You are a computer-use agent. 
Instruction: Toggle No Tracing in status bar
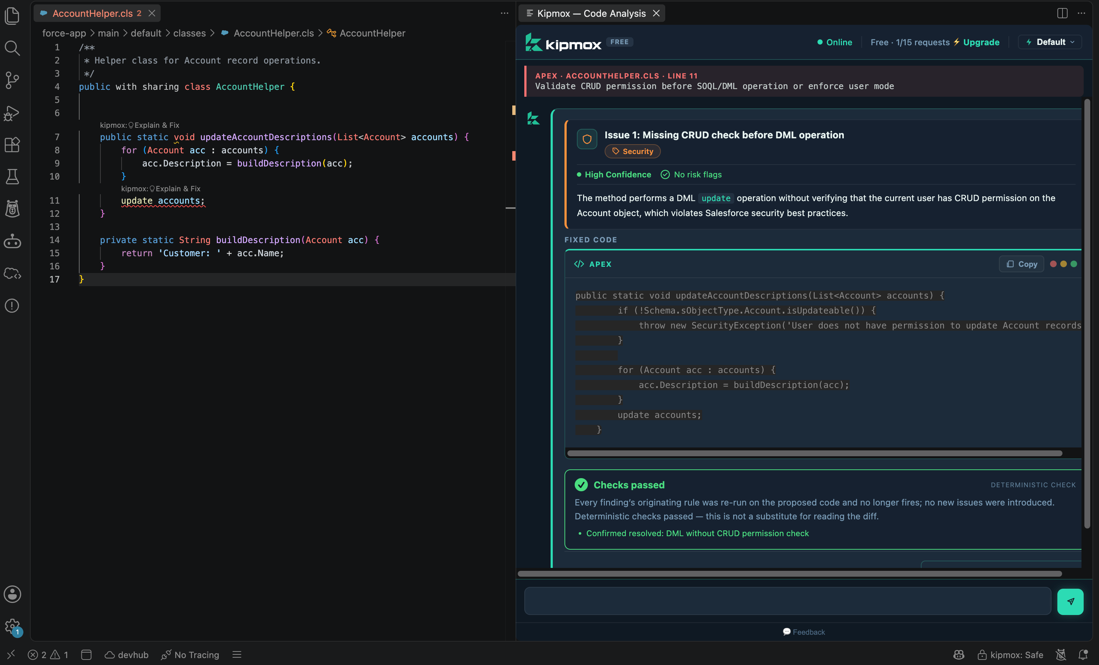tap(190, 654)
